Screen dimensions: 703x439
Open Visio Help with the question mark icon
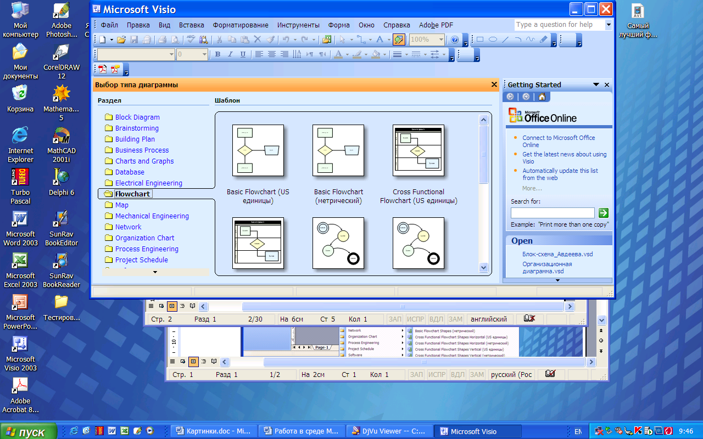(455, 40)
